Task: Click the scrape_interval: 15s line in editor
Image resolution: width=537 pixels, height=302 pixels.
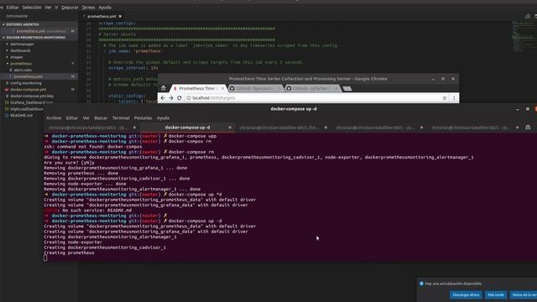Action: [x=133, y=68]
